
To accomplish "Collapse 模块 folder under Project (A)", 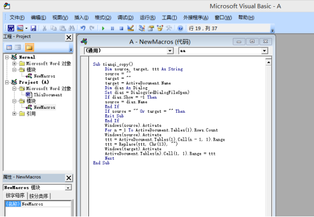I will 14,101.
